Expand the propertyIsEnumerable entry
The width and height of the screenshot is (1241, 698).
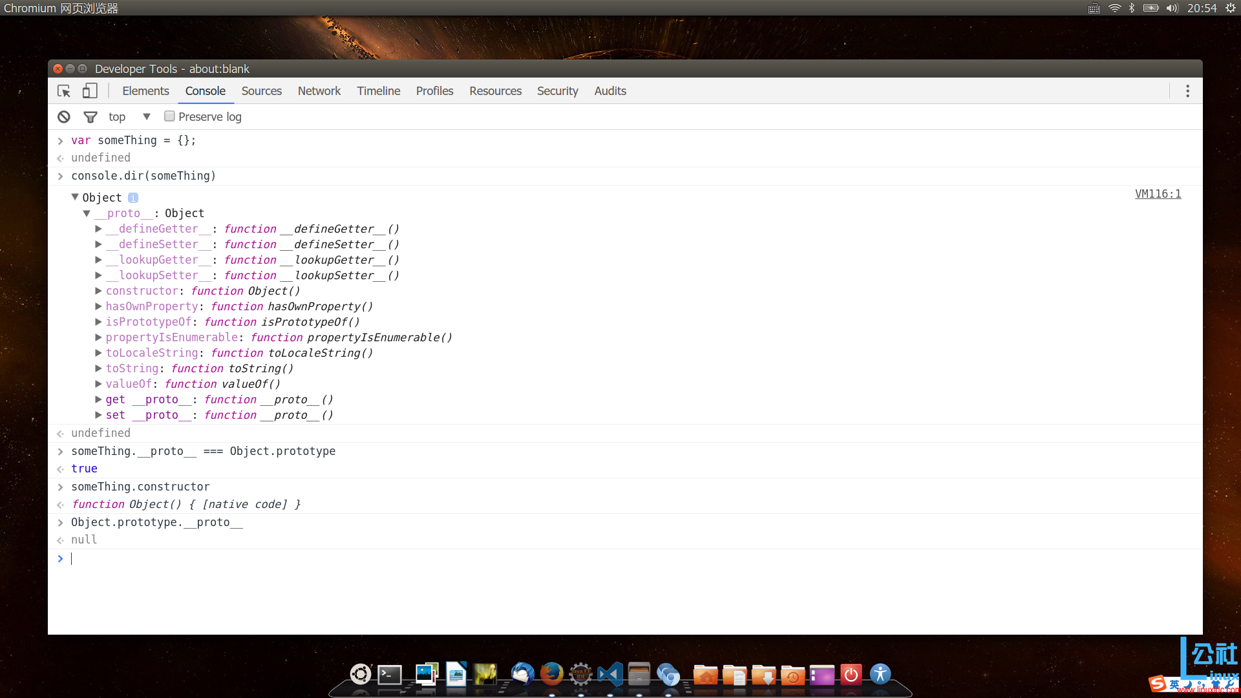pos(98,337)
